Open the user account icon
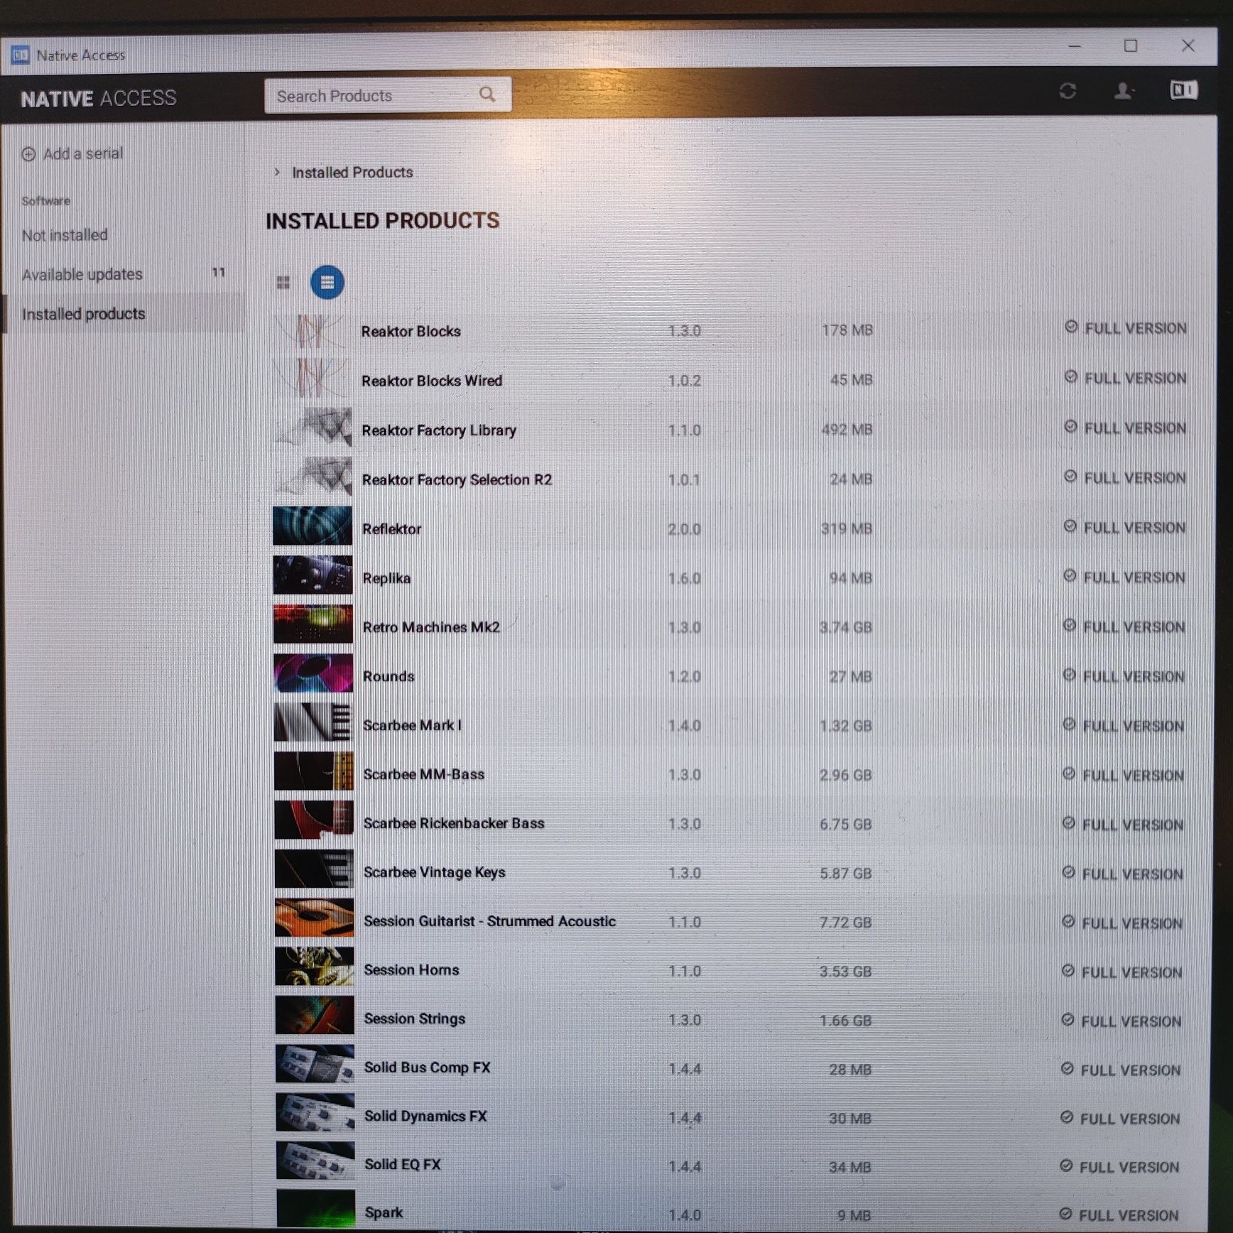Viewport: 1233px width, 1233px height. point(1123,91)
